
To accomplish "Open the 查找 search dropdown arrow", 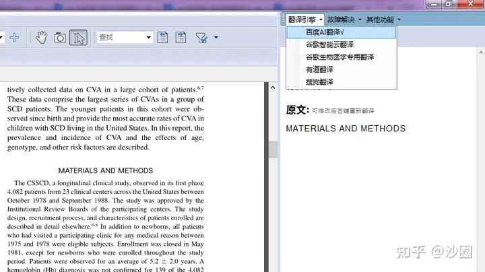I will 148,38.
